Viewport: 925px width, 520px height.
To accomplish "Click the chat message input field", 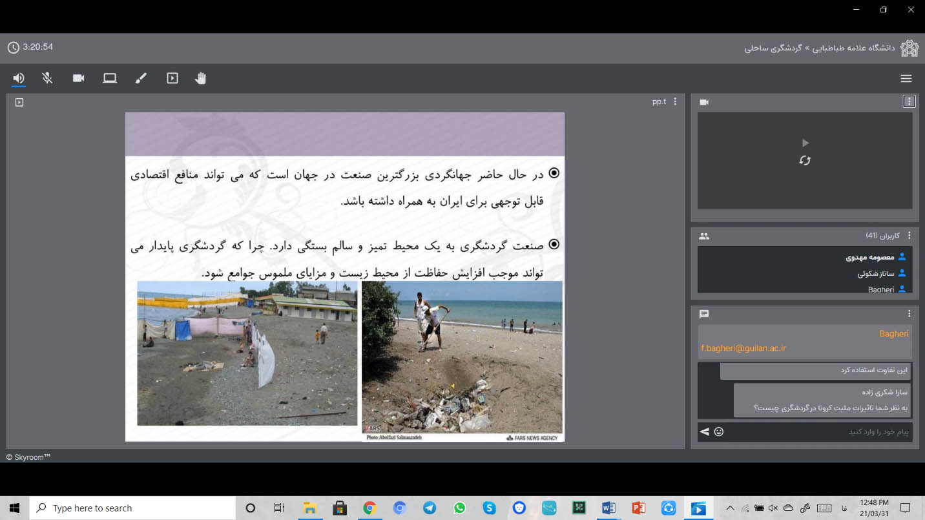I will (x=817, y=432).
